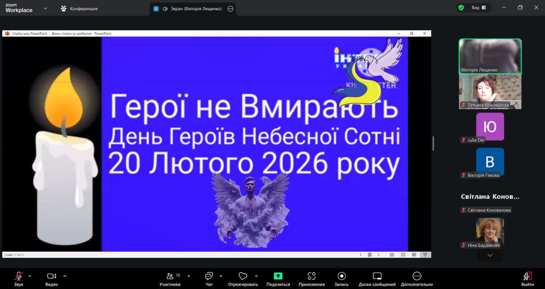Viewport: 545px width, 289px height.
Task: Switch to the Conference tab
Action: click(79, 8)
